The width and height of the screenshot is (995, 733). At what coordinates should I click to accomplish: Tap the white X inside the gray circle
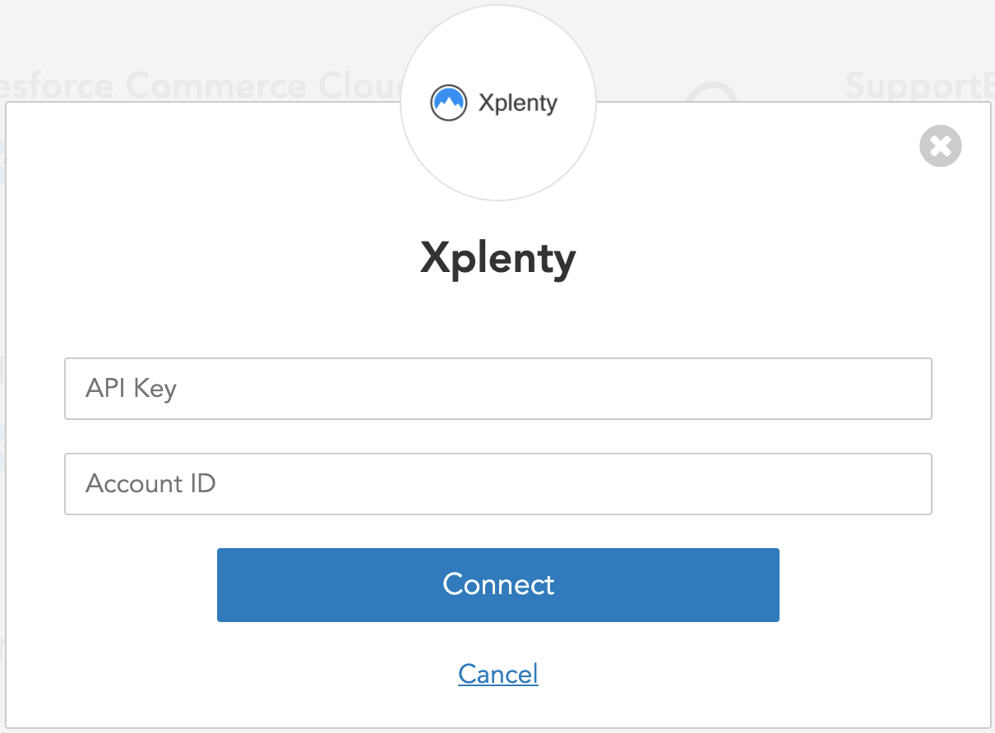pyautogui.click(x=940, y=146)
